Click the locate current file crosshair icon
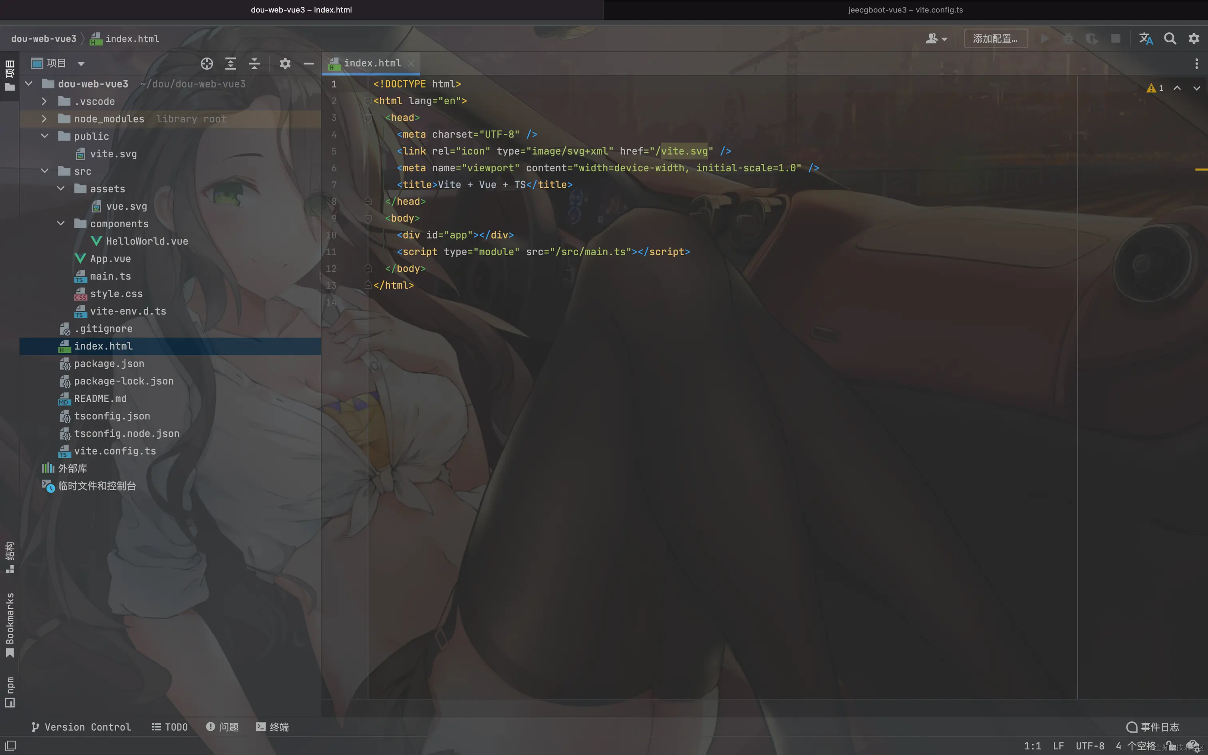The width and height of the screenshot is (1208, 755). pos(207,64)
